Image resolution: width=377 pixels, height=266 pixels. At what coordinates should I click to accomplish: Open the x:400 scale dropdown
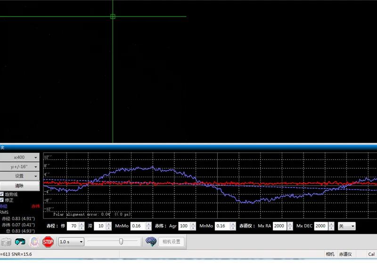click(19, 157)
